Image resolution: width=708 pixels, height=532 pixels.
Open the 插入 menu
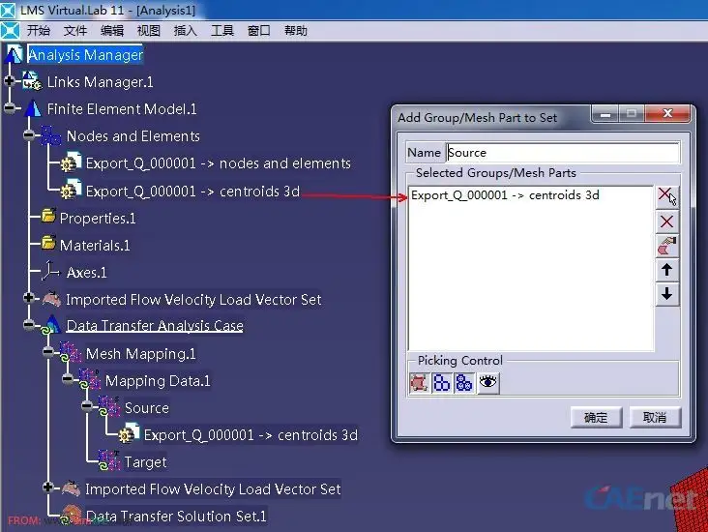185,31
